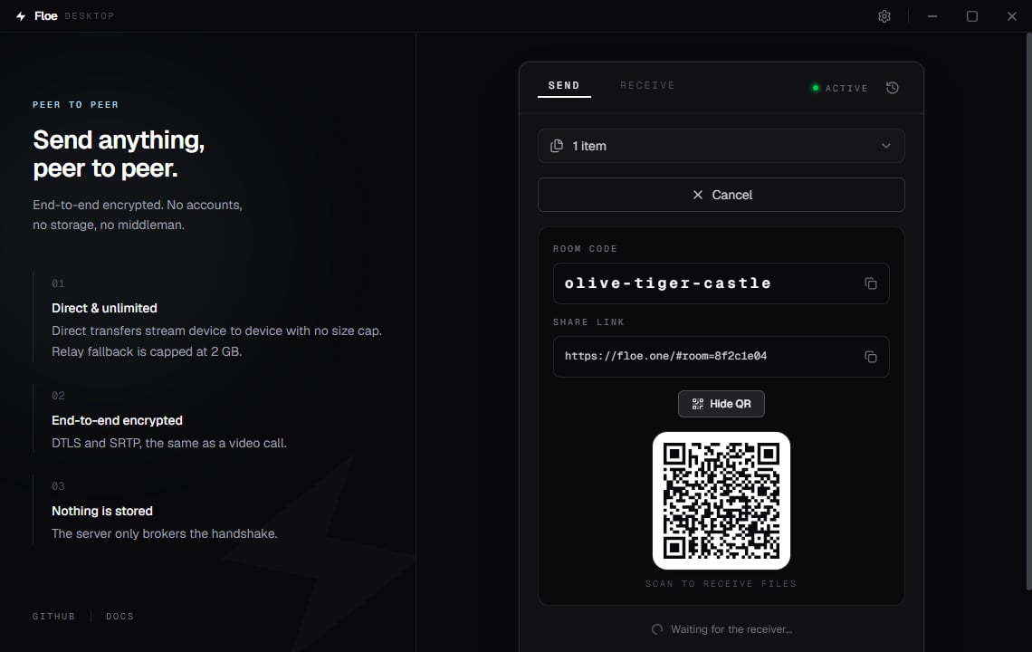This screenshot has width=1032, height=652.
Task: Copy the room code olive-tiger-castle
Action: (870, 283)
